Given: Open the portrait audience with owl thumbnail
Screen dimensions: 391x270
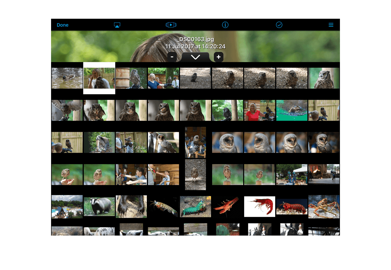Looking at the screenshot, I should tap(195, 142).
